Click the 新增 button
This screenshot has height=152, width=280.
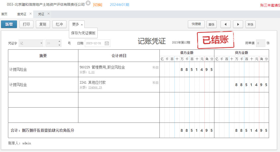click(9, 24)
